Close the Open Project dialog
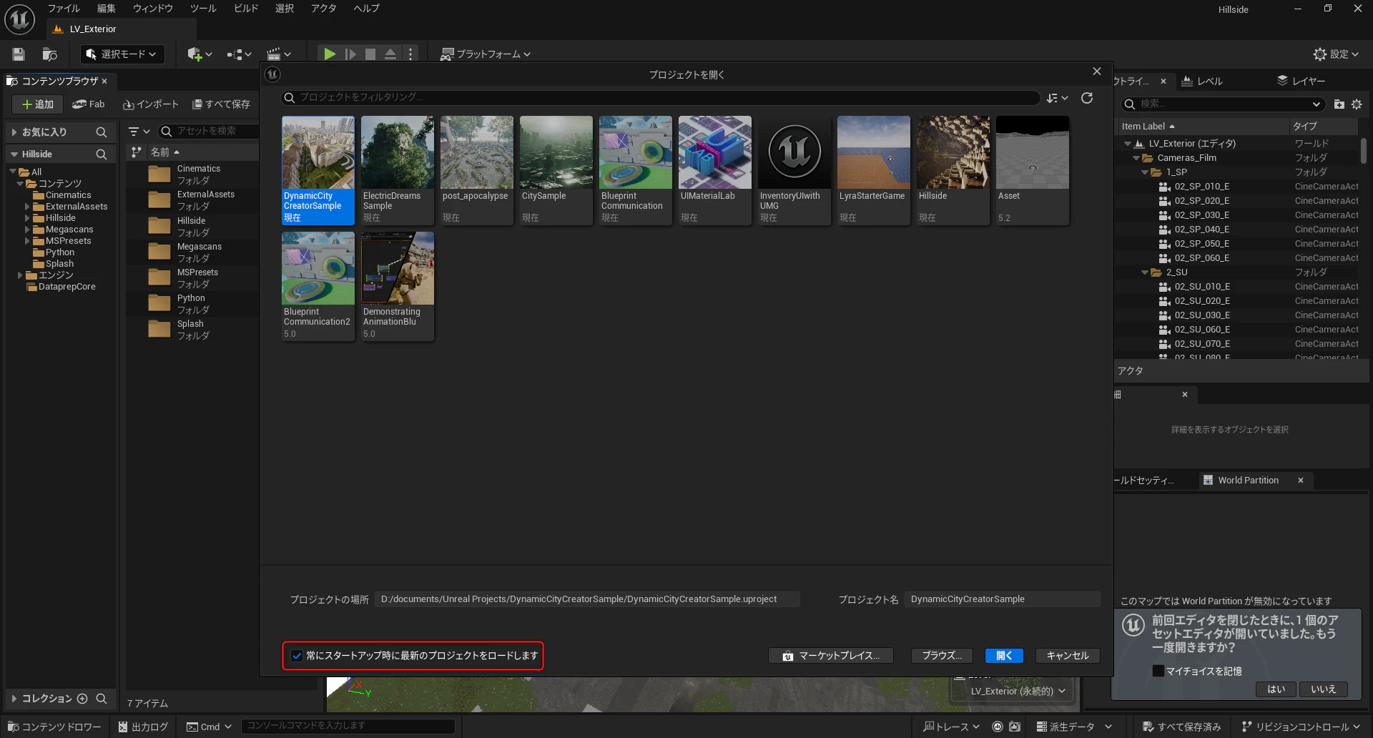 pyautogui.click(x=1097, y=72)
